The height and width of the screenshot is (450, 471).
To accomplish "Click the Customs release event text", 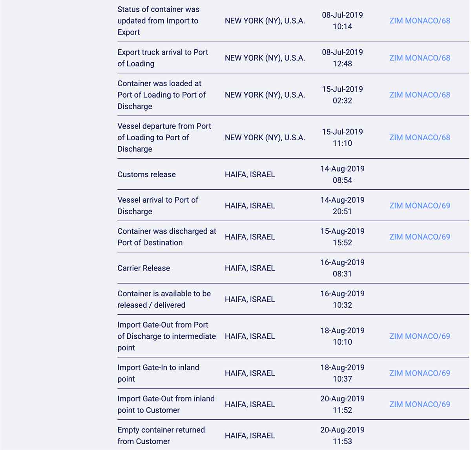I will 146,174.
